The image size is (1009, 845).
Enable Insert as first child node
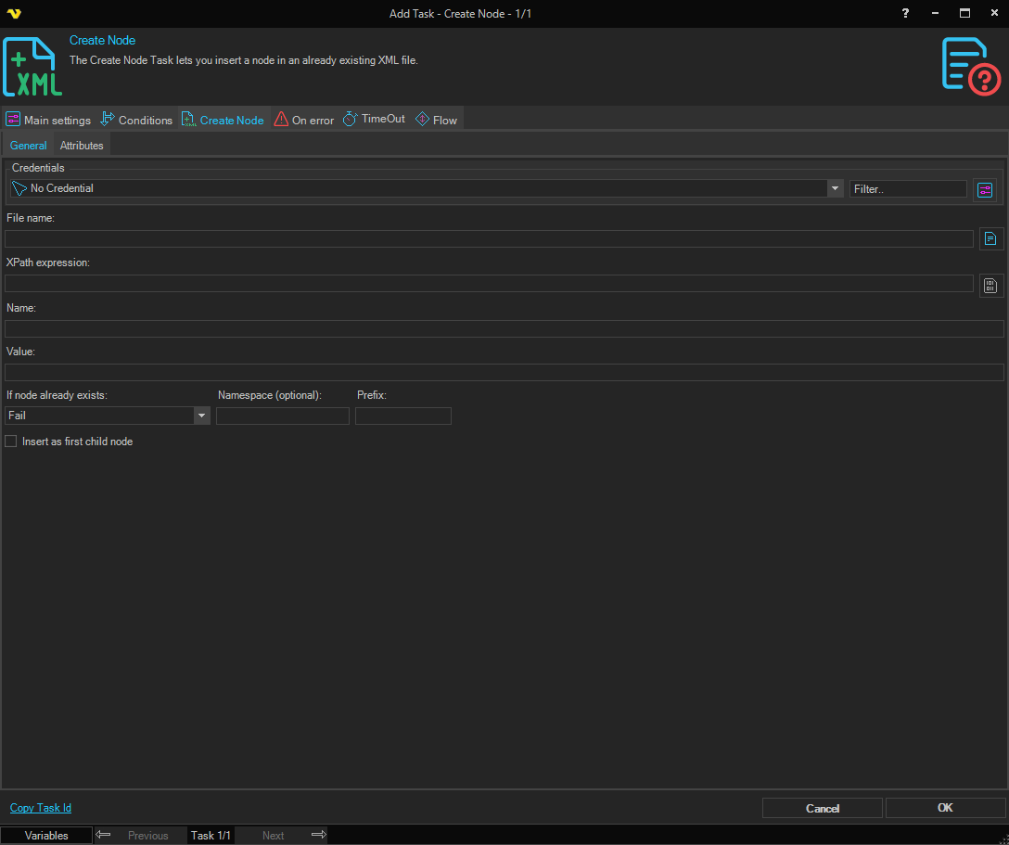(11, 442)
